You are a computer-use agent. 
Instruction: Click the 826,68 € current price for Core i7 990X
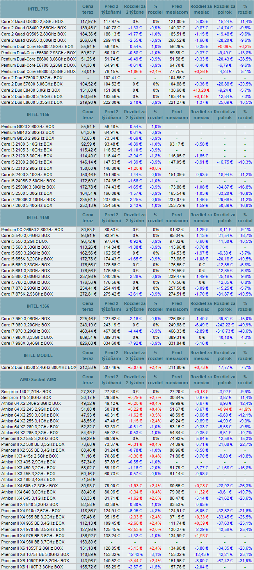click(88, 343)
